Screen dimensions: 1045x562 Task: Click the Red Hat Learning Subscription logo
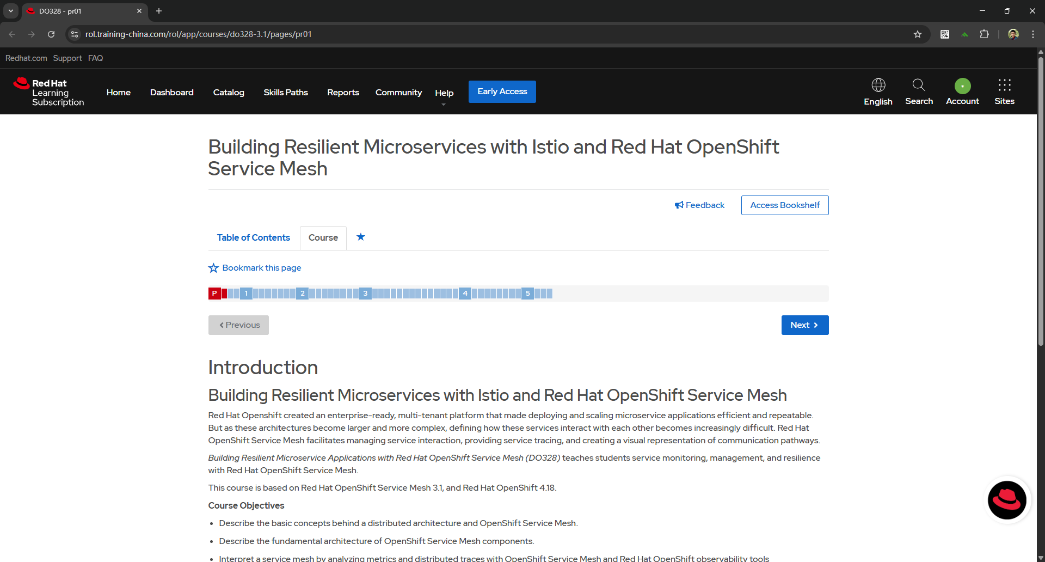(49, 92)
